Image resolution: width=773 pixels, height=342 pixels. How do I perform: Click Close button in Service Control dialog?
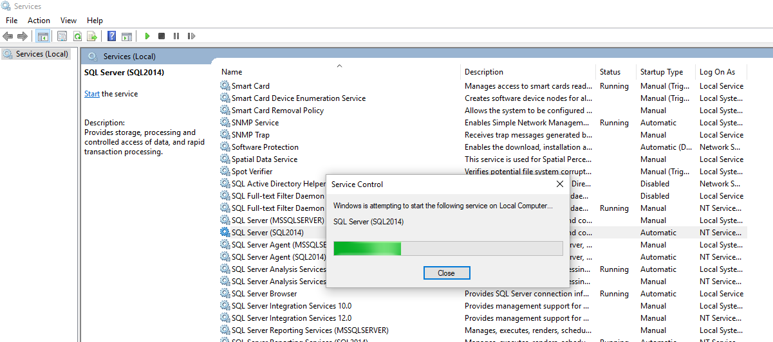pos(447,273)
